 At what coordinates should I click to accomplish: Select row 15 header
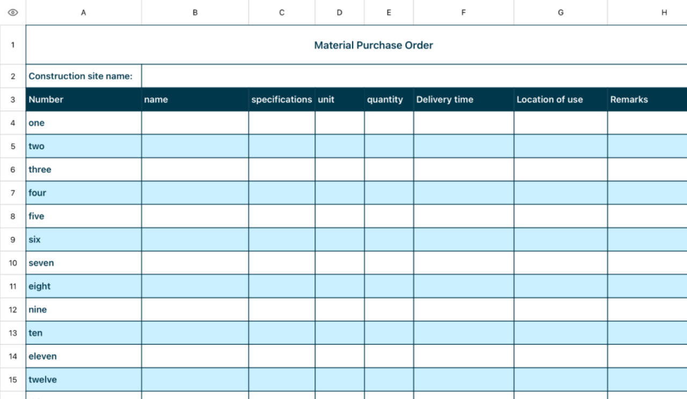click(13, 380)
